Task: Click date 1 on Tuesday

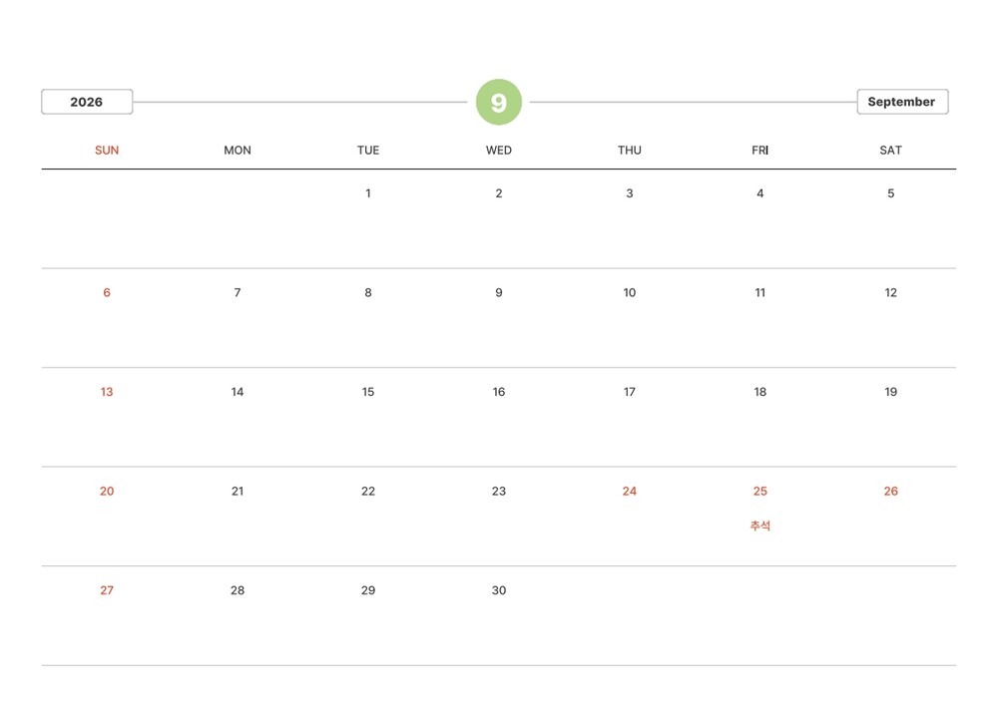Action: 368,193
